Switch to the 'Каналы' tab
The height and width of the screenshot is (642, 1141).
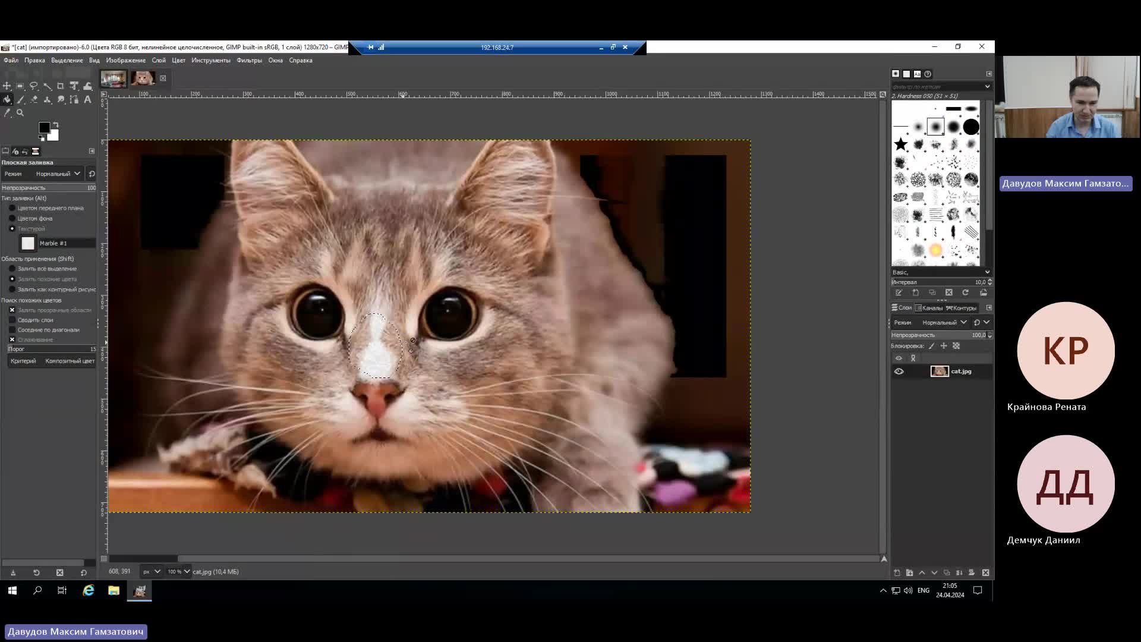[929, 308]
